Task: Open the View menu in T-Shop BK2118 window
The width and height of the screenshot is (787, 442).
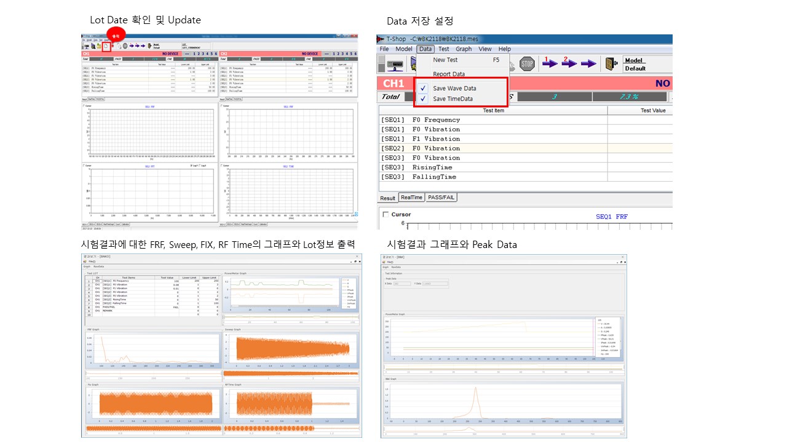Action: 485,49
